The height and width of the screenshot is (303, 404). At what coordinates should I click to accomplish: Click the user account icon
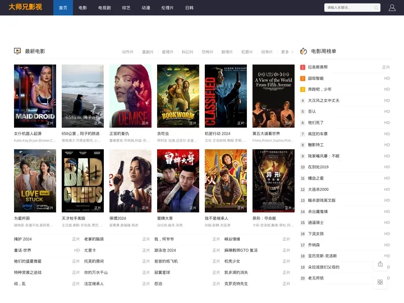point(392,8)
